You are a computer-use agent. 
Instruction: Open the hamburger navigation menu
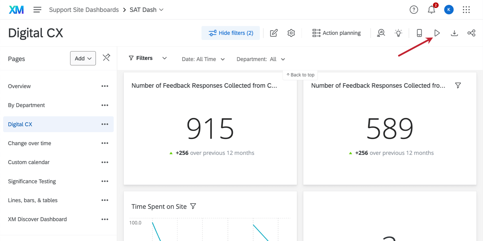tap(37, 10)
